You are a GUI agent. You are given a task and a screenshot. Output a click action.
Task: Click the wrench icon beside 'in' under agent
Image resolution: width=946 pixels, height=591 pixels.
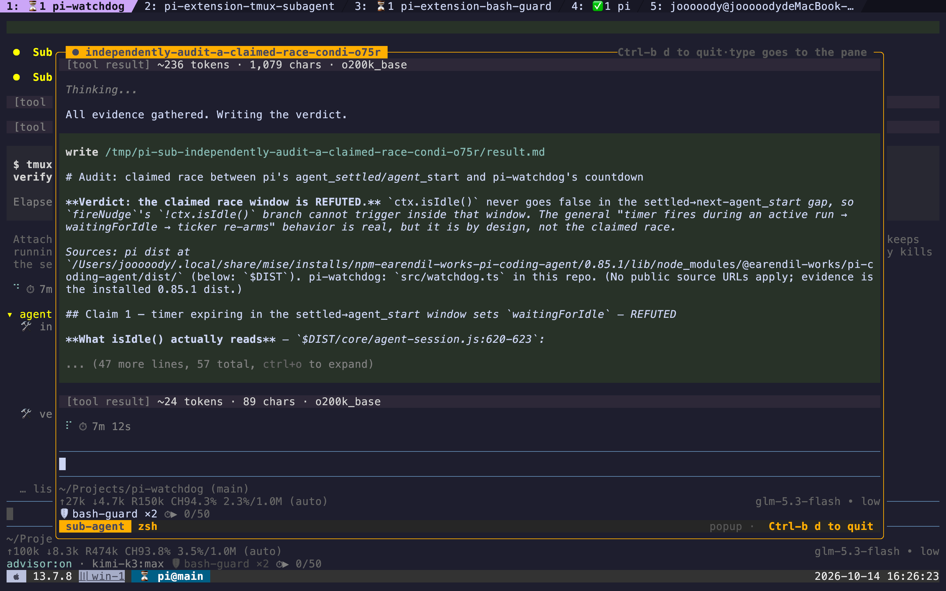pyautogui.click(x=26, y=326)
